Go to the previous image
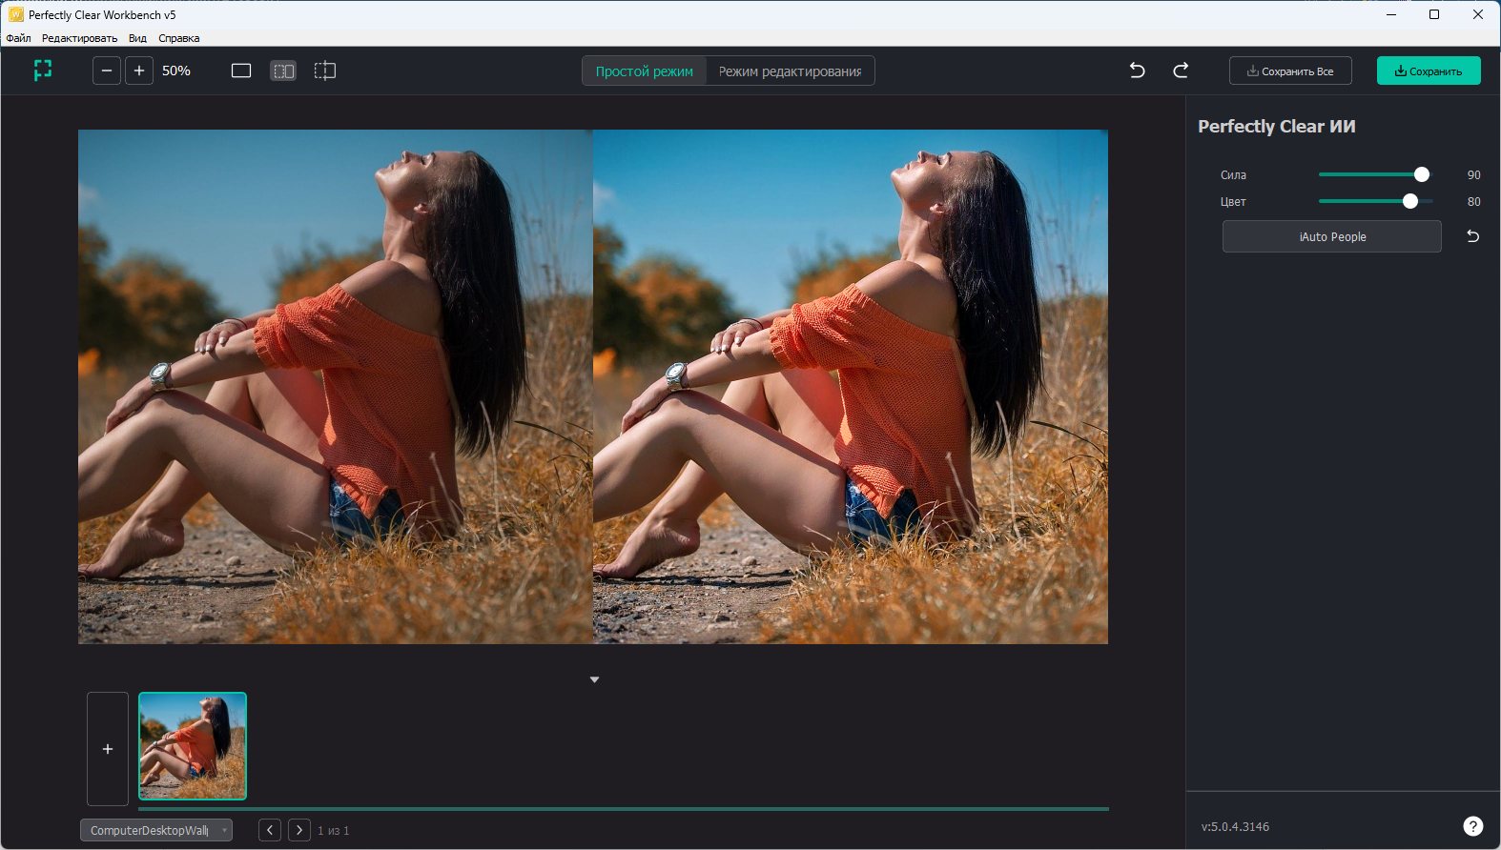This screenshot has width=1501, height=850. [x=270, y=830]
